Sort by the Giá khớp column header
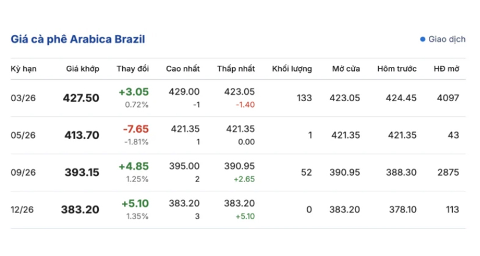 pyautogui.click(x=83, y=69)
